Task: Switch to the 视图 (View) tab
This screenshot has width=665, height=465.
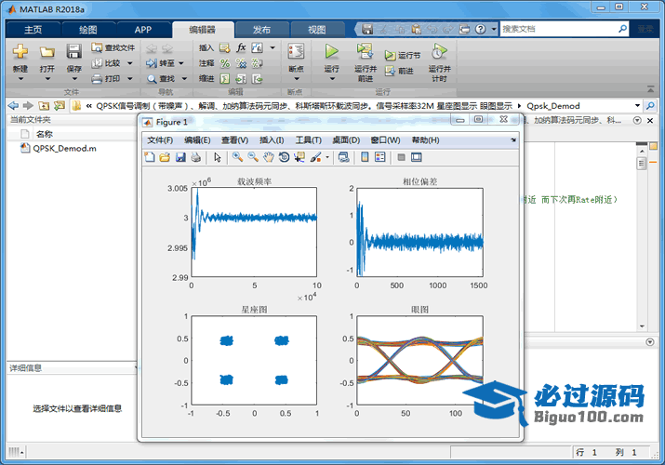Action: (316, 30)
